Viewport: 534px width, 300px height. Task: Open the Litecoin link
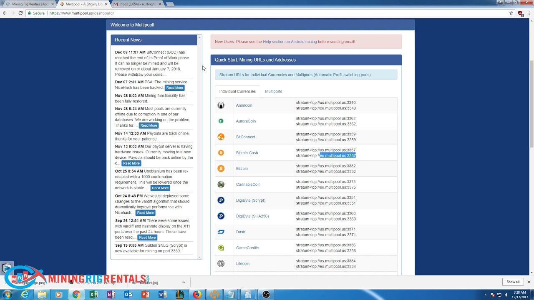(x=243, y=264)
